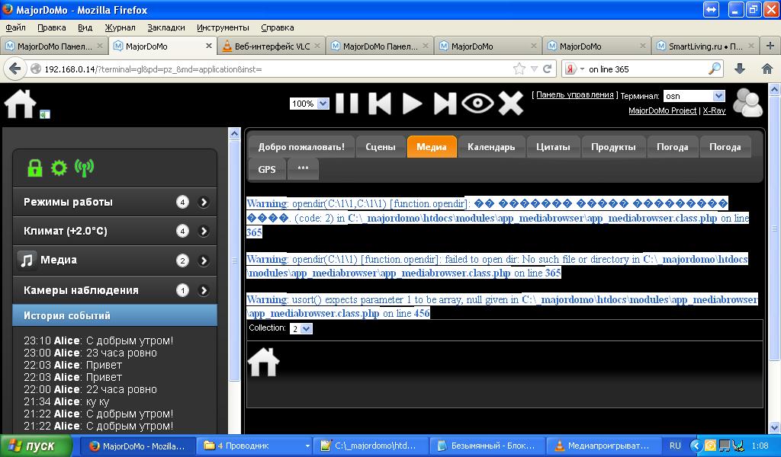This screenshot has height=457, width=781.
Task: Select the Продукты tab
Action: (613, 147)
